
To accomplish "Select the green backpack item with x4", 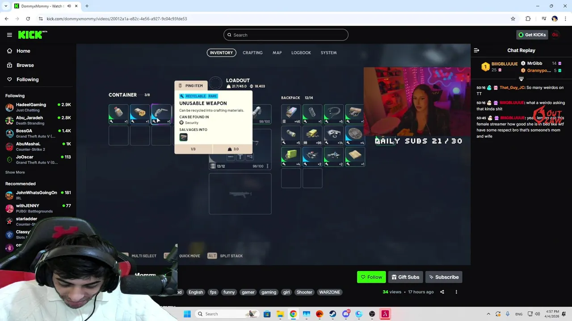I will coord(291,157).
